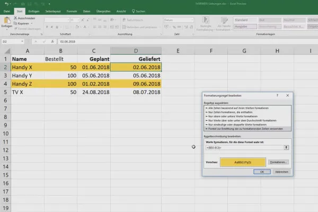This screenshot has width=318, height=212.
Task: Open the Datei tab
Action: tap(7, 11)
